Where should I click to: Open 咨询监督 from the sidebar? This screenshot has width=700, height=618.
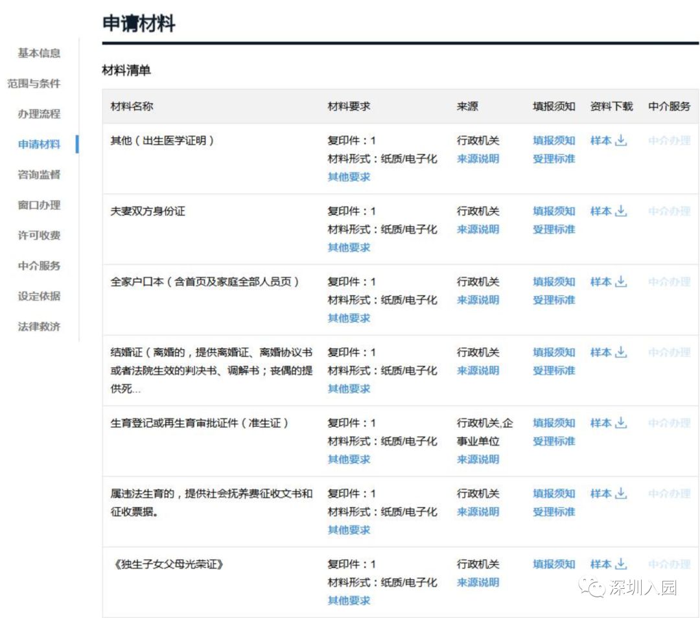37,175
